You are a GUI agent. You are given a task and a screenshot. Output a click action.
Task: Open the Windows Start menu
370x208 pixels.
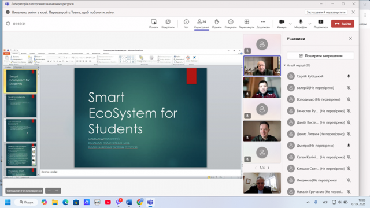click(8, 202)
